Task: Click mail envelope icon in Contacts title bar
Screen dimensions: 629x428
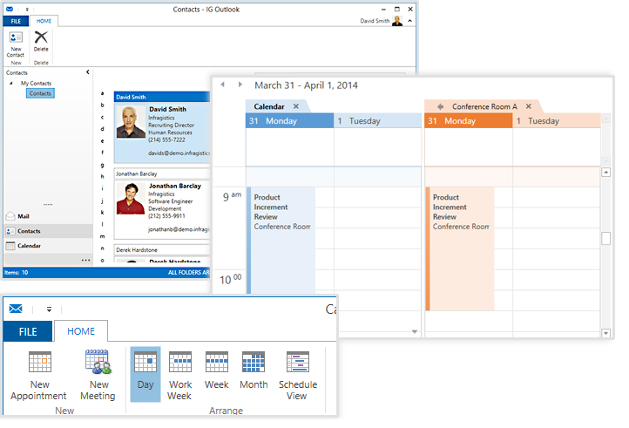Action: (x=10, y=10)
